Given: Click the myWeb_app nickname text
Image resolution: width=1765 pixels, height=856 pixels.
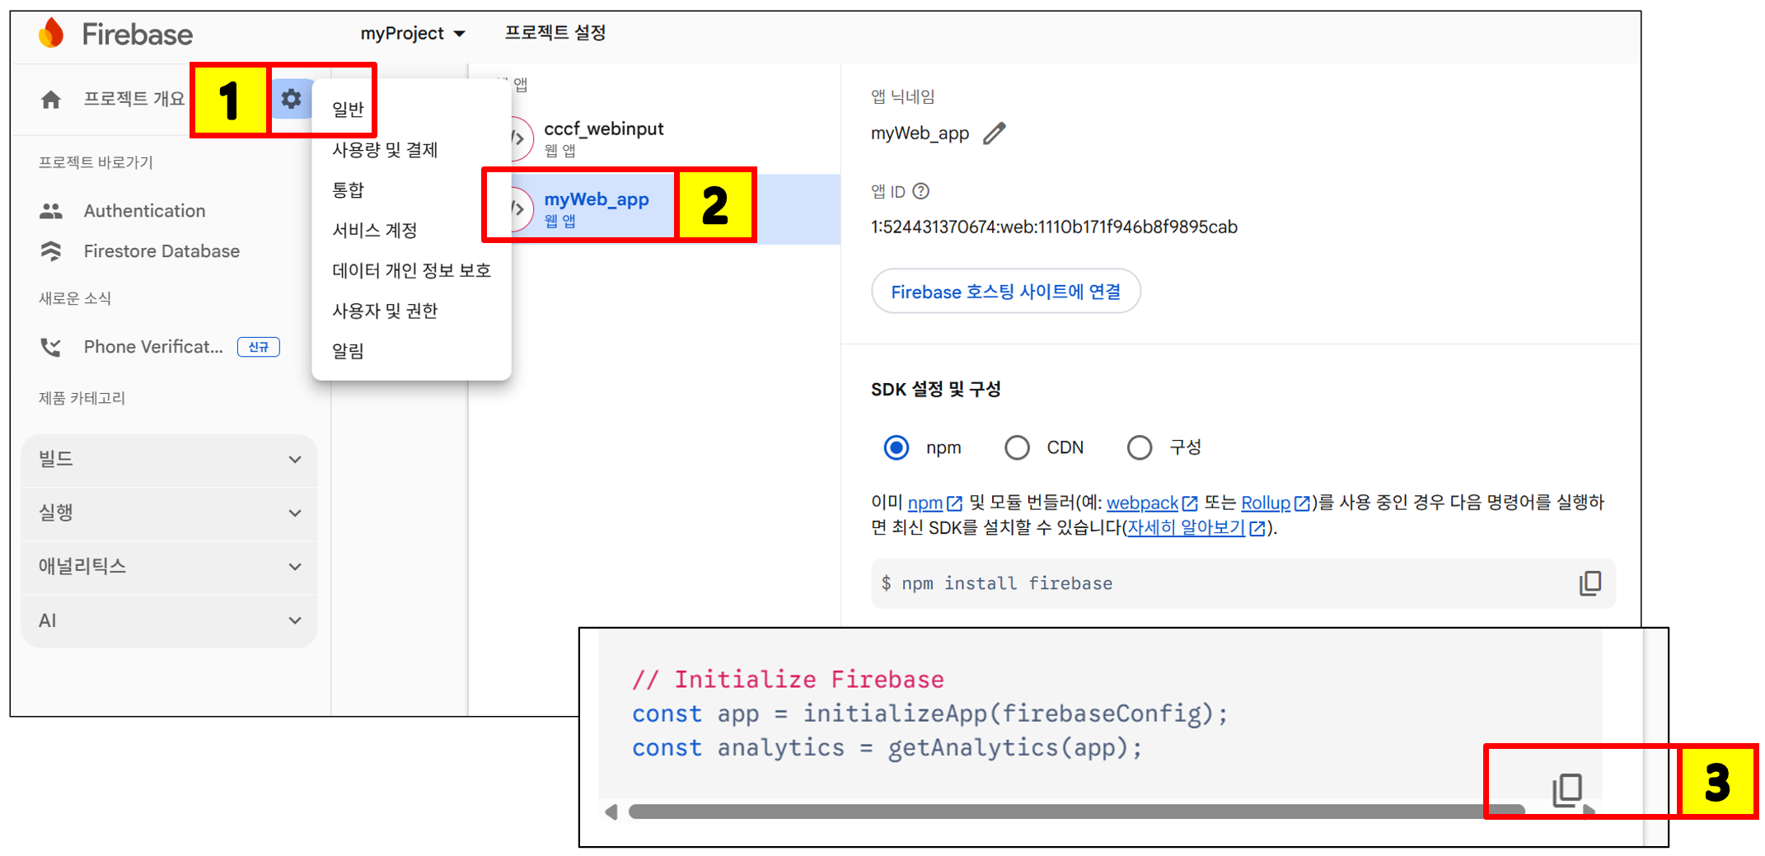Looking at the screenshot, I should coord(920,133).
